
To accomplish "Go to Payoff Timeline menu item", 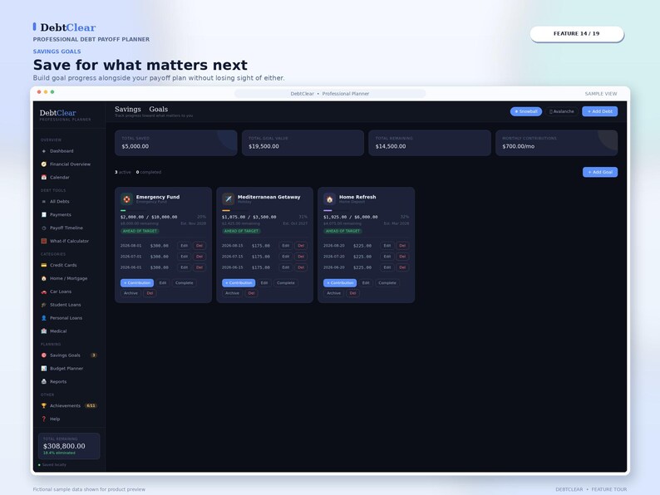I will click(x=70, y=228).
